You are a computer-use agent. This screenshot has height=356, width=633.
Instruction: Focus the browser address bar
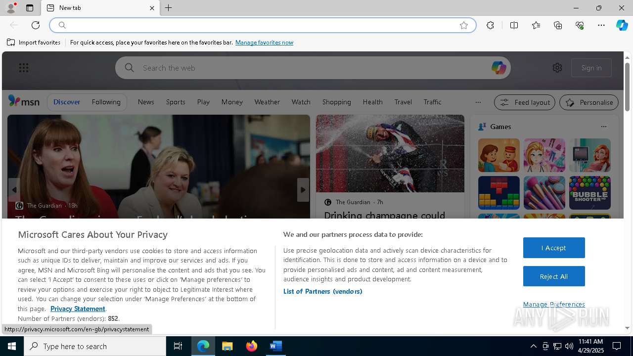[262, 25]
